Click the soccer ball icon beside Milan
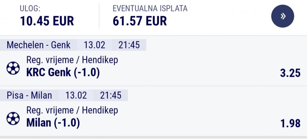The image size is (307, 139). tap(13, 119)
